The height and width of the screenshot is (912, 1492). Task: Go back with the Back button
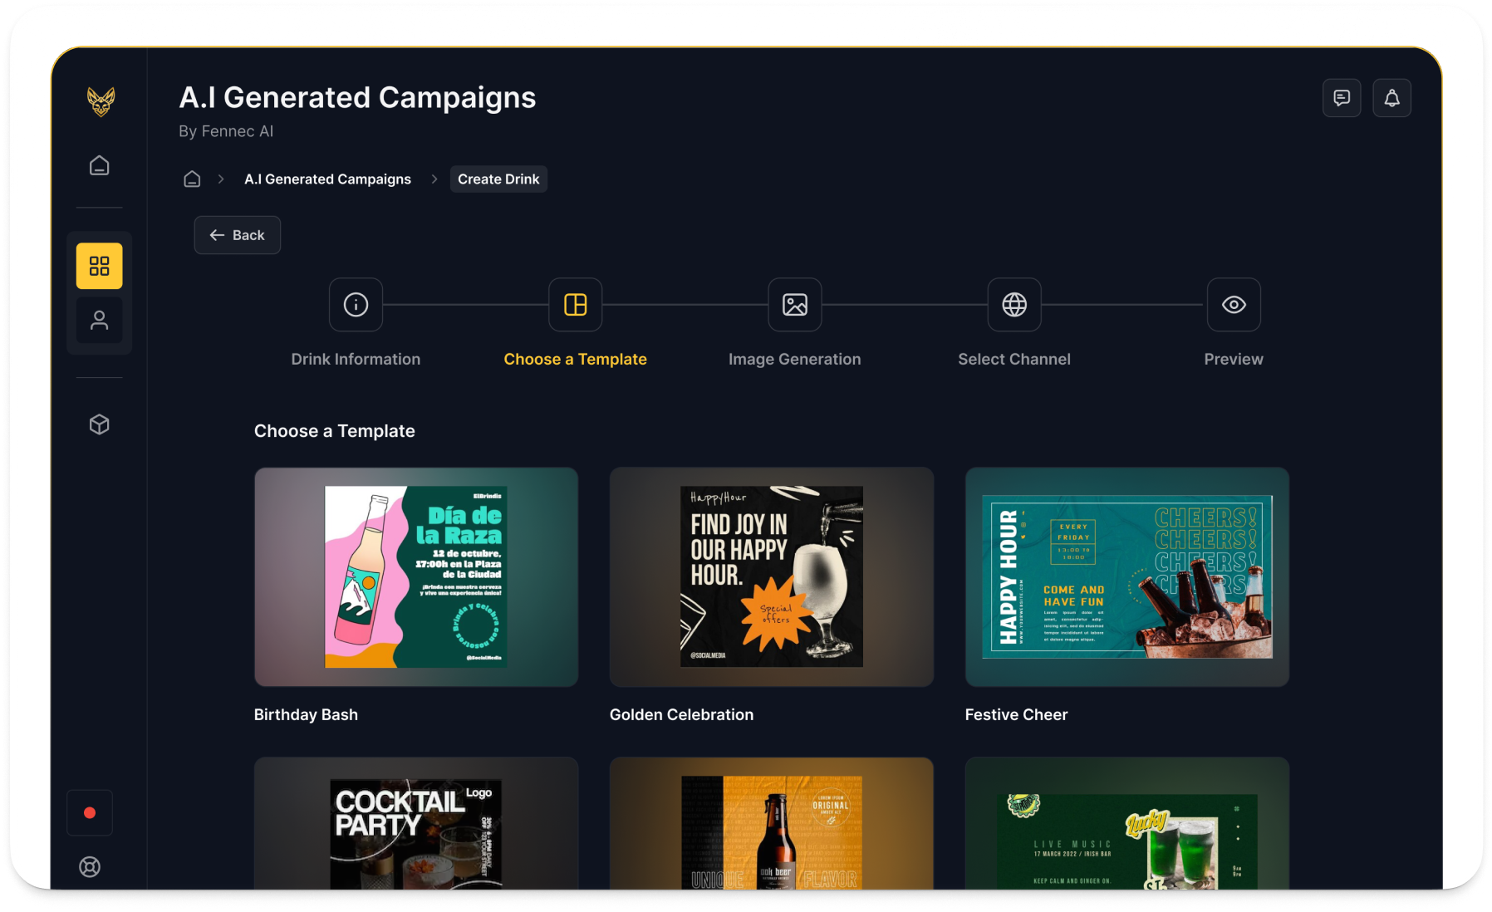[237, 235]
